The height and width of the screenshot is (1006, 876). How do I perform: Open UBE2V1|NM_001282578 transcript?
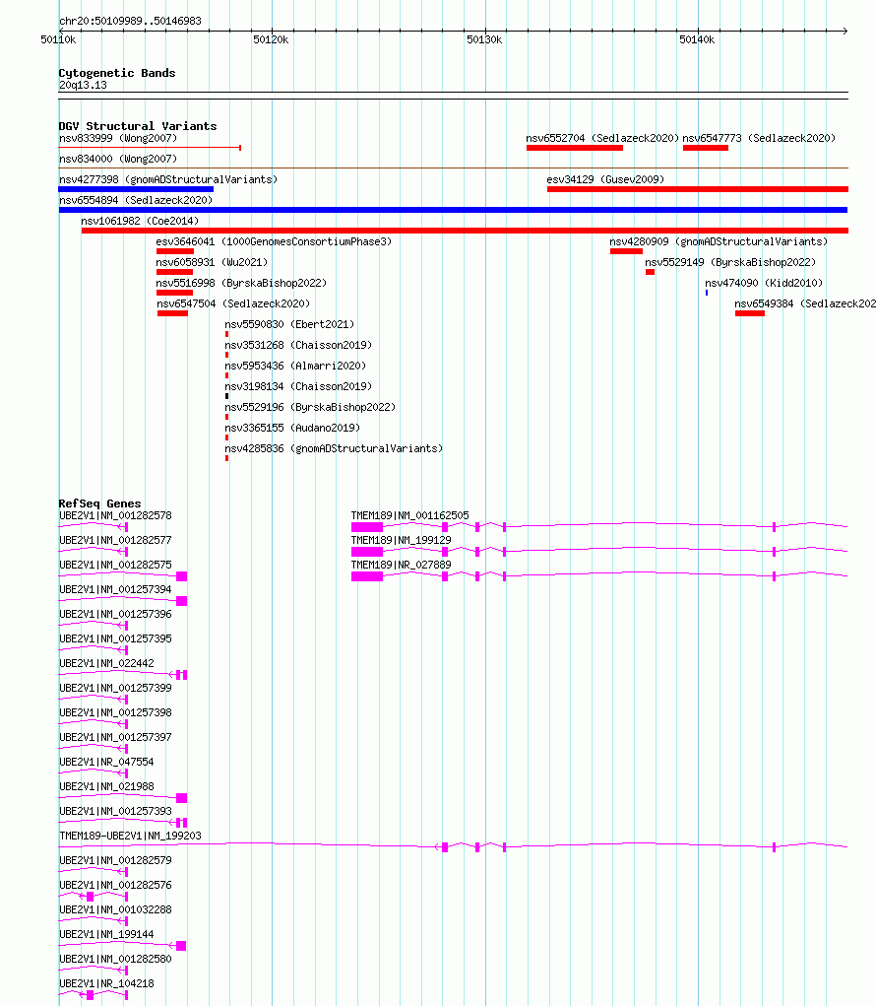point(115,515)
